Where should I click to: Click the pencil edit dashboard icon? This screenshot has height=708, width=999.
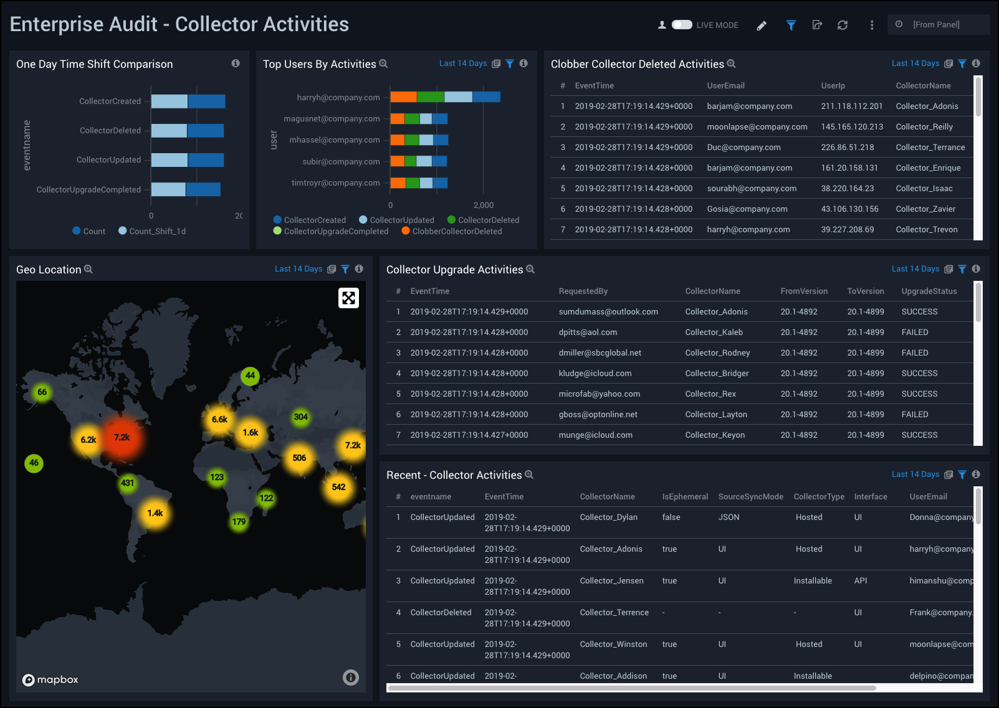pyautogui.click(x=762, y=26)
